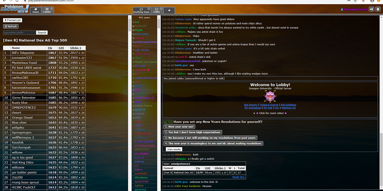The height and width of the screenshot is (191, 383).
Task: Switch to the Ladder tab
Action: [47, 10]
